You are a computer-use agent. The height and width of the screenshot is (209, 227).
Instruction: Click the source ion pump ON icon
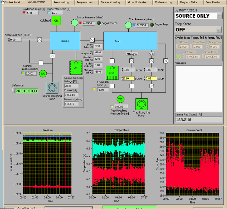pos(76,68)
